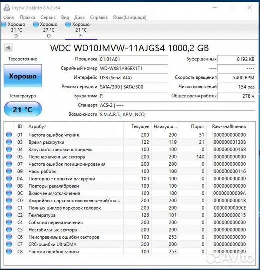Click status orb for attribute 04
Screen dimensions: 260x270
pyautogui.click(x=9, y=149)
